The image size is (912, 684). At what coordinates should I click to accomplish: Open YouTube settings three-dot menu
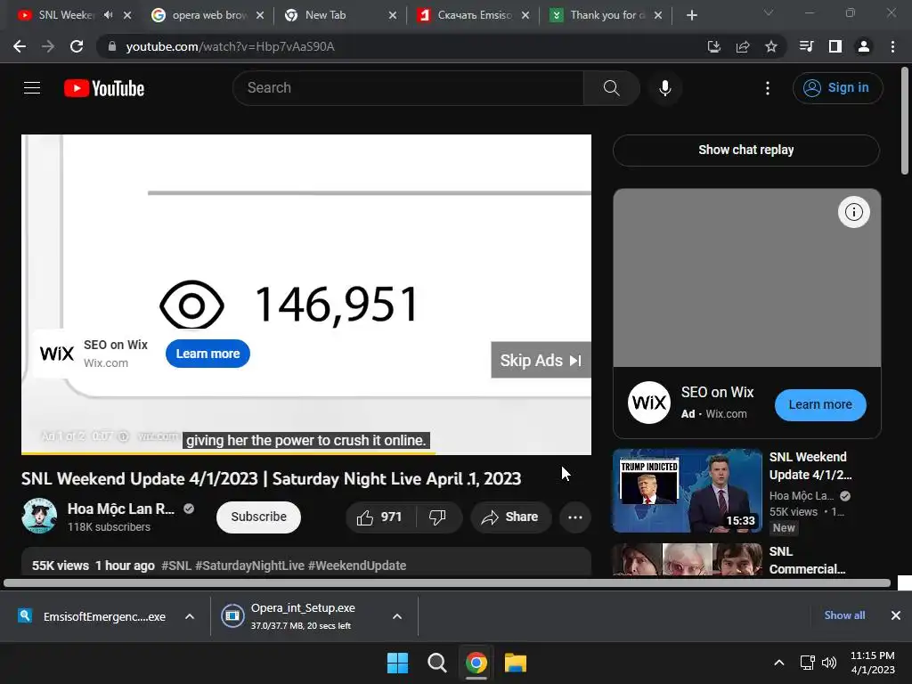[768, 88]
